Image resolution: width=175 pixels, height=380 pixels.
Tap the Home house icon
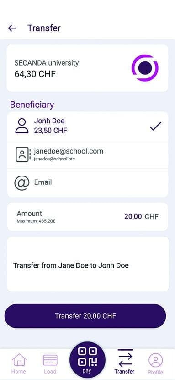(19, 360)
